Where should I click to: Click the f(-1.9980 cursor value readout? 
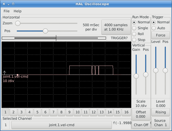pos(122,123)
